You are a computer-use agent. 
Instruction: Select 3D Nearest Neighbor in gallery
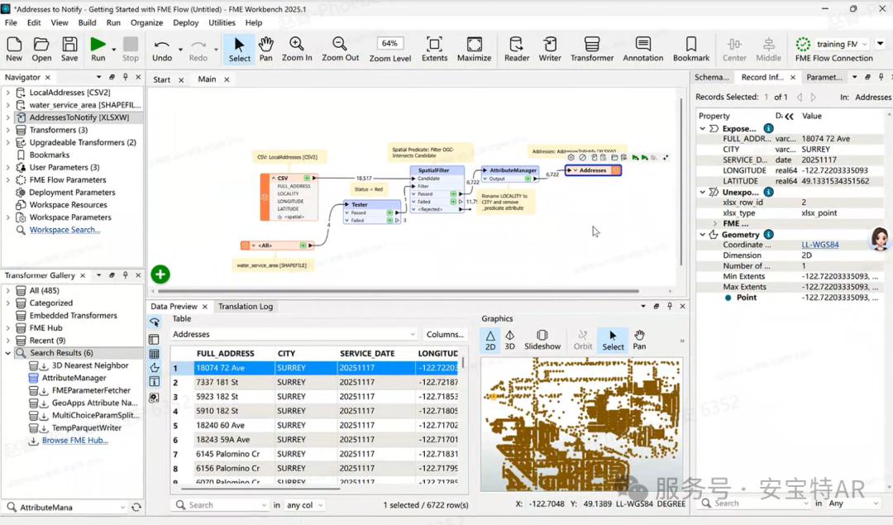tap(90, 365)
